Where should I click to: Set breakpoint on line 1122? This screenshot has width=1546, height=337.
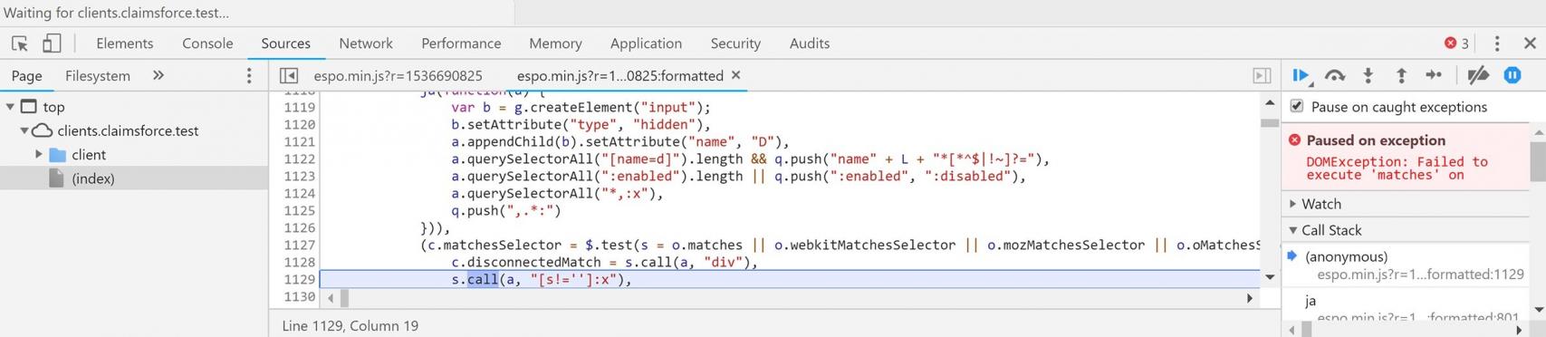tap(299, 159)
